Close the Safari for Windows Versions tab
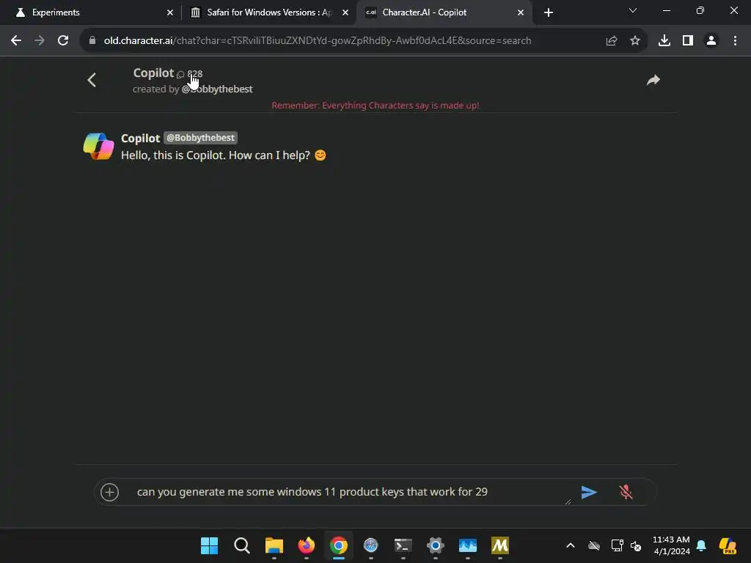Image resolution: width=751 pixels, height=563 pixels. point(345,12)
